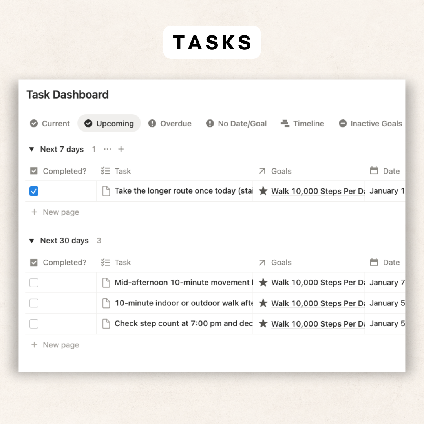Open the Current tab
424x424 pixels.
50,124
